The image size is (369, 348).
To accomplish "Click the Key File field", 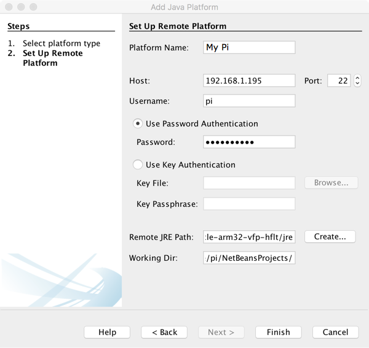I will coord(249,183).
